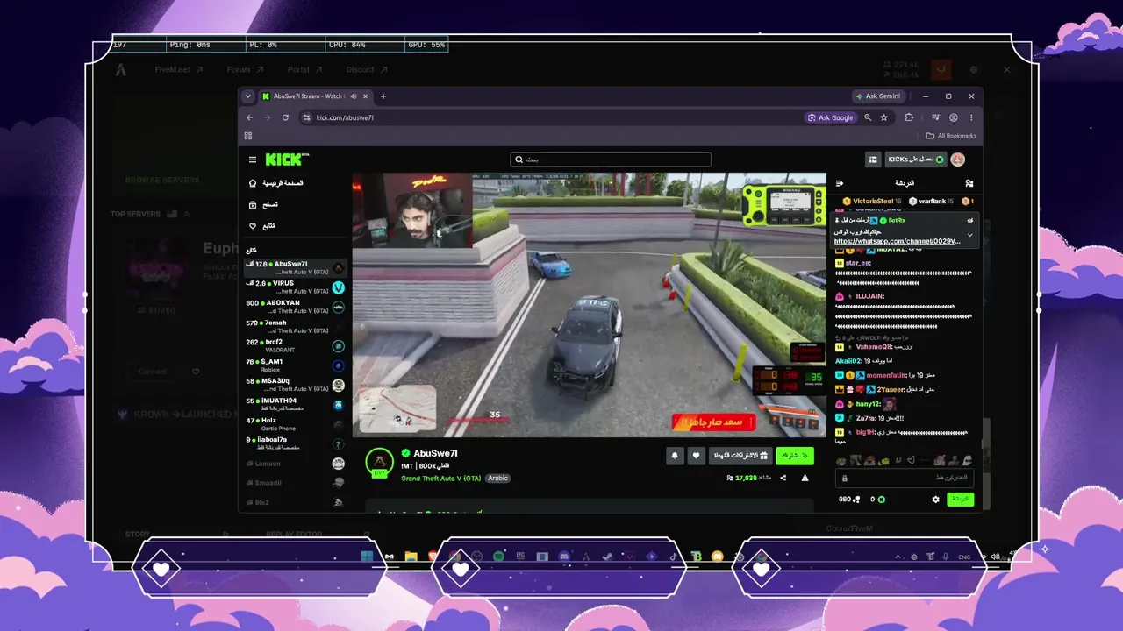
Task: Click the share icon under the stream
Action: click(783, 479)
